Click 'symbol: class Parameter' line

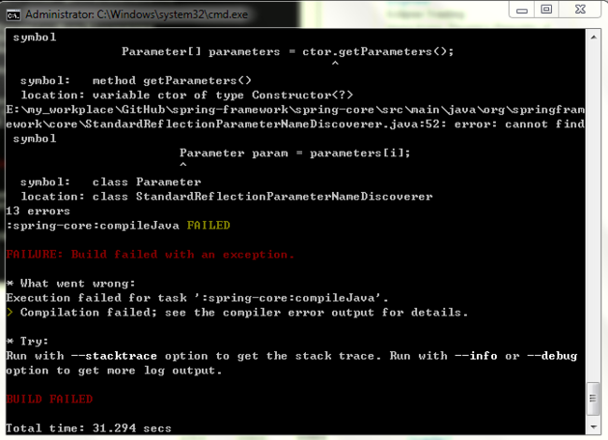coord(110,182)
